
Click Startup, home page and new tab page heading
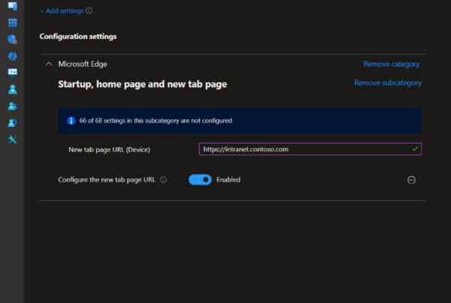tap(142, 84)
